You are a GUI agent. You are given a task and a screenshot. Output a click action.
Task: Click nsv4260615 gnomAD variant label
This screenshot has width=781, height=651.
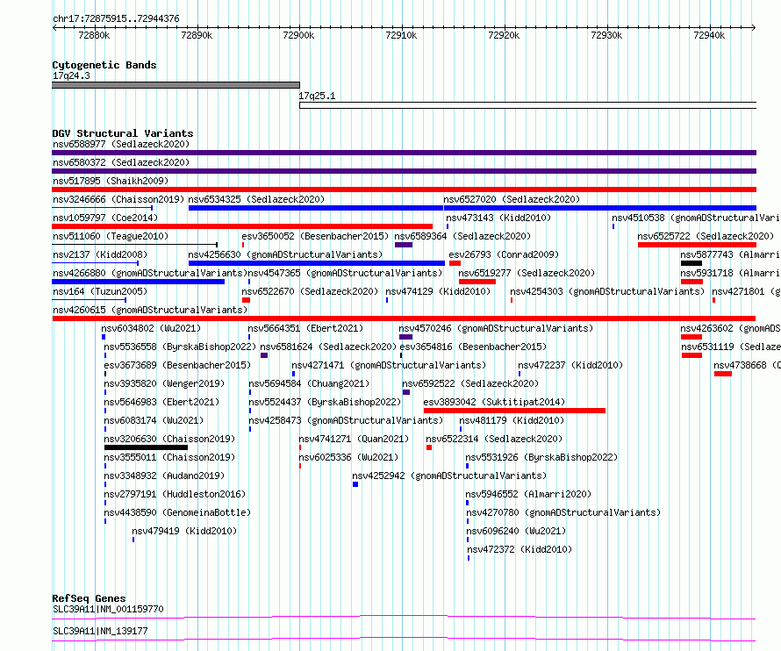click(x=150, y=310)
